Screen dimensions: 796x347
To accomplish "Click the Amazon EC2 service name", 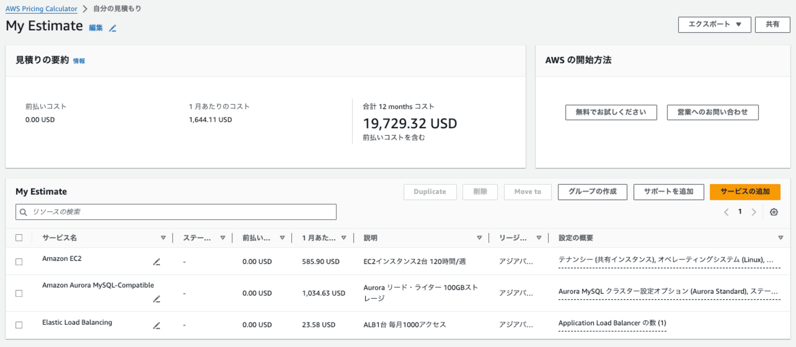I will [62, 259].
